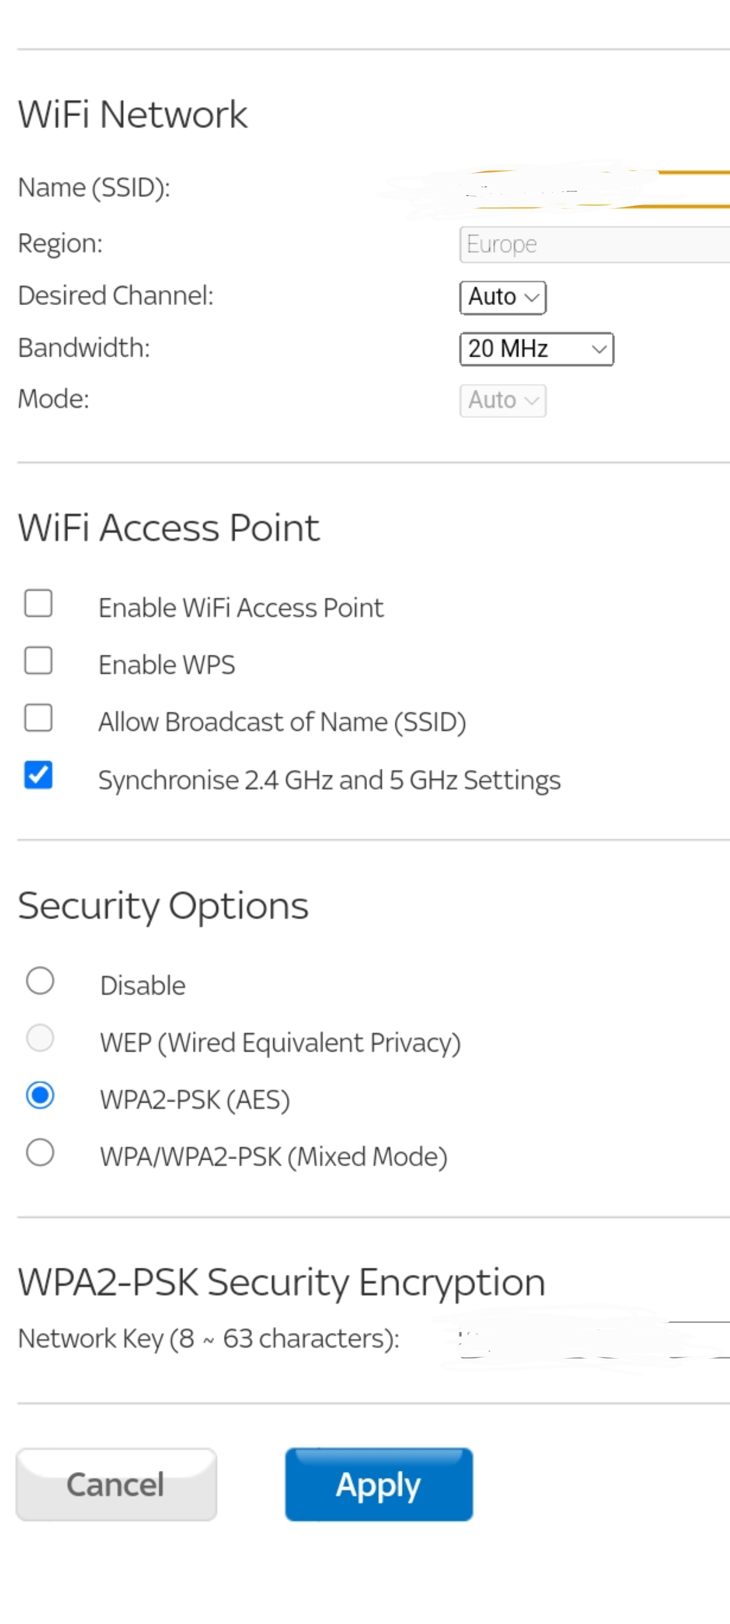Select the Disable security option

click(x=40, y=981)
